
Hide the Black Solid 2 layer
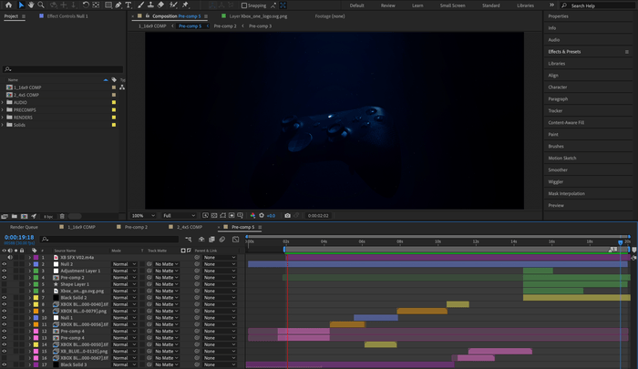4,298
